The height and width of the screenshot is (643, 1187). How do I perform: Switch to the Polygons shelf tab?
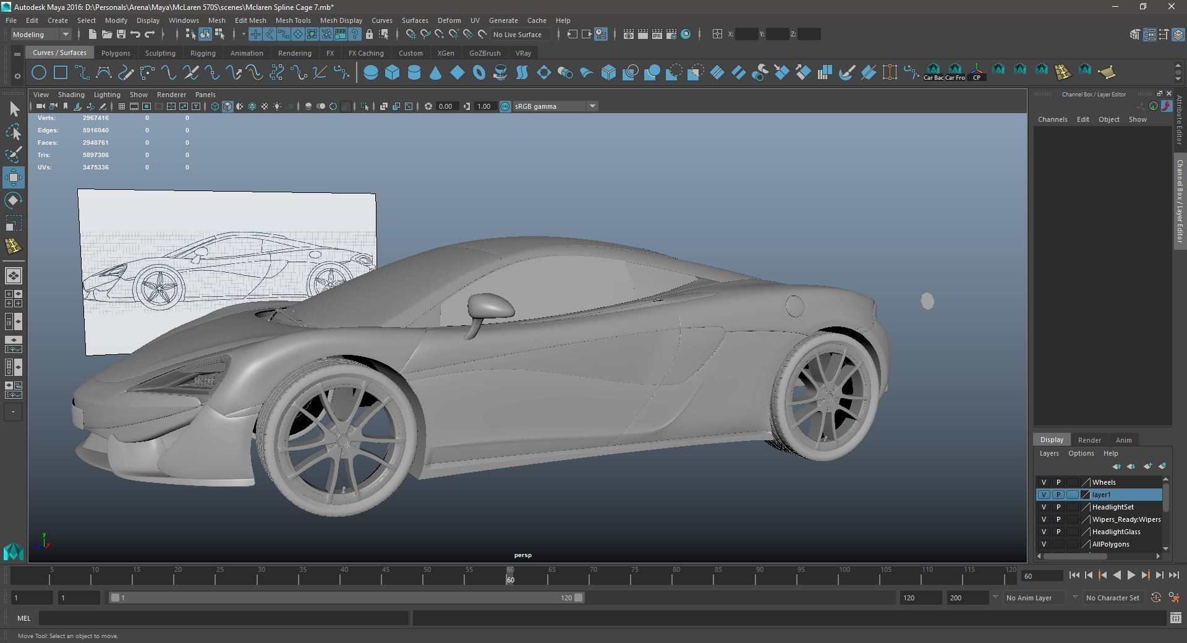[116, 53]
